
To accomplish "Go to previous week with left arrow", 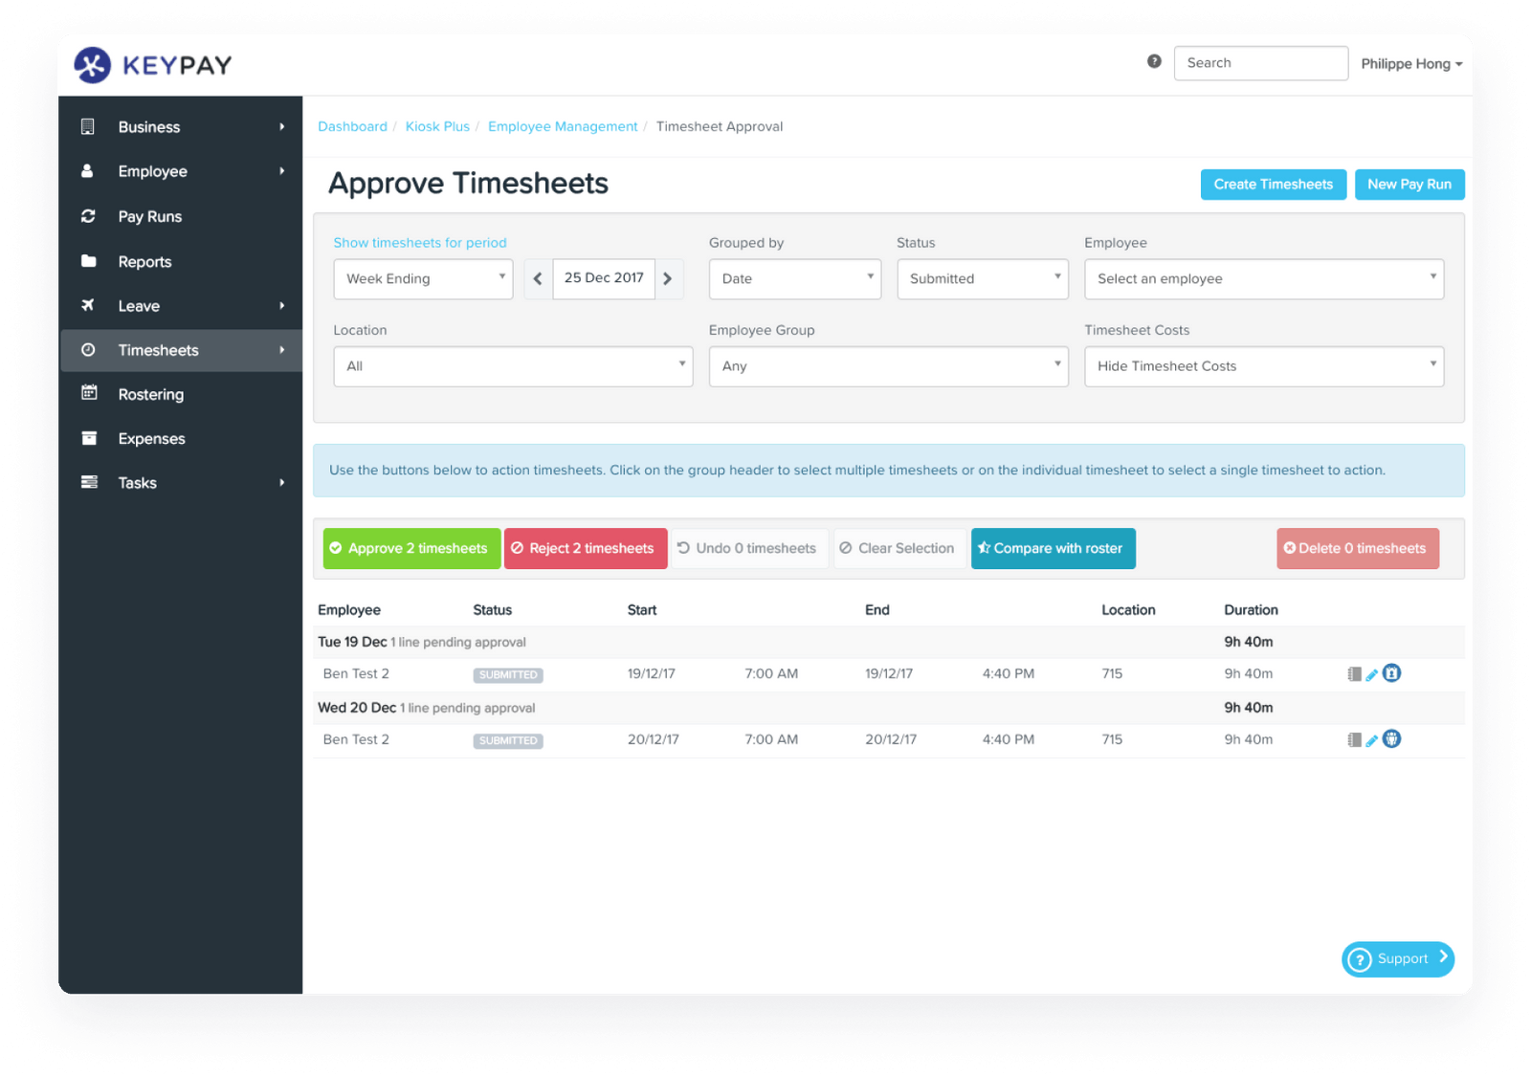I will pyautogui.click(x=538, y=278).
